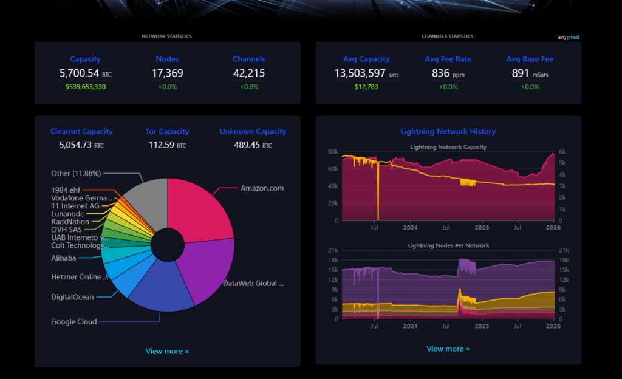Open the CHANNELS STATISTICS section header
This screenshot has width=622, height=379.
coord(448,36)
